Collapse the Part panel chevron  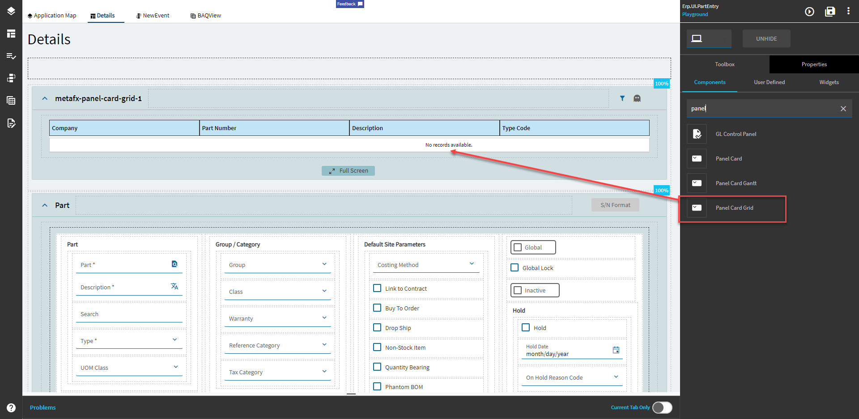point(45,205)
